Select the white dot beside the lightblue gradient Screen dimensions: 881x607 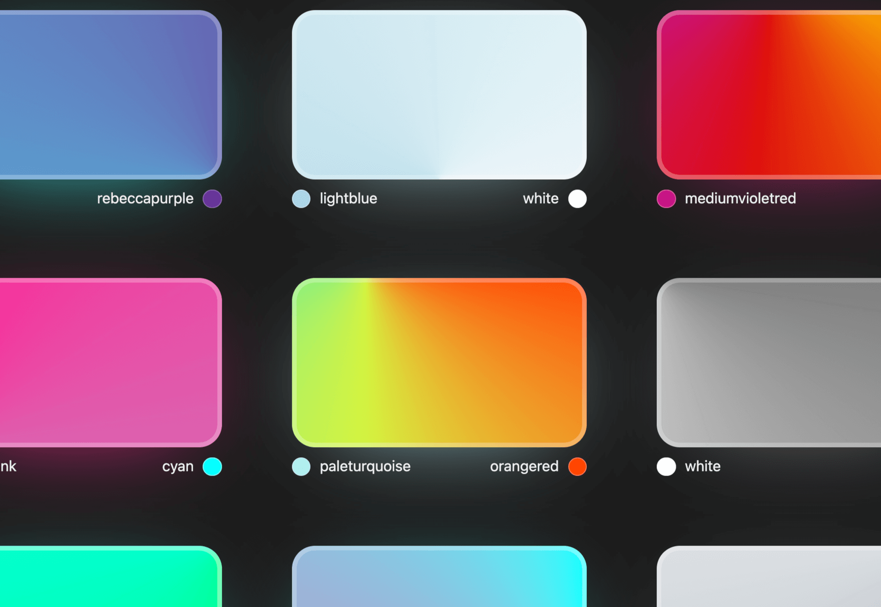tap(577, 199)
